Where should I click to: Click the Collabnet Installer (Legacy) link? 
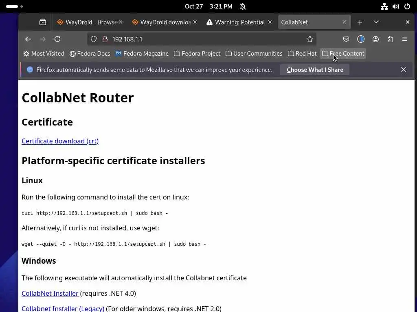[63, 309]
